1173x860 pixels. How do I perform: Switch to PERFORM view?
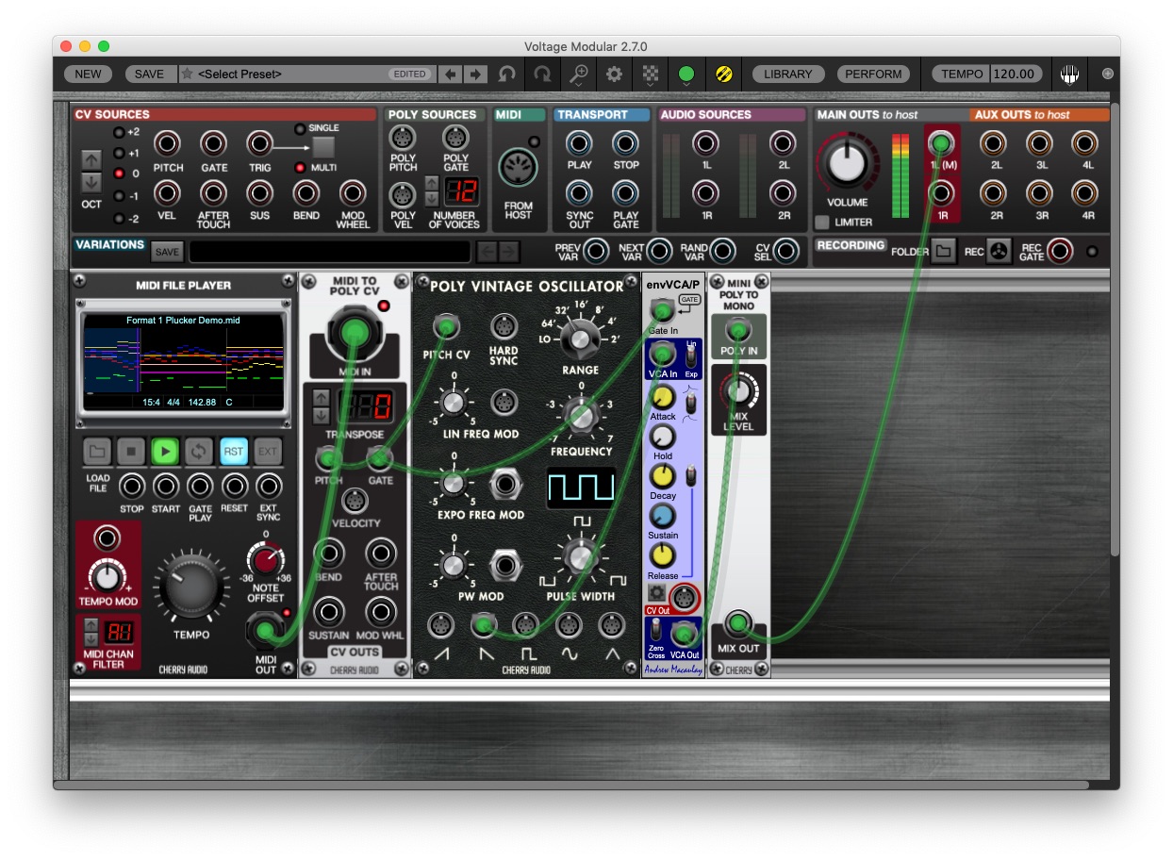tap(873, 74)
